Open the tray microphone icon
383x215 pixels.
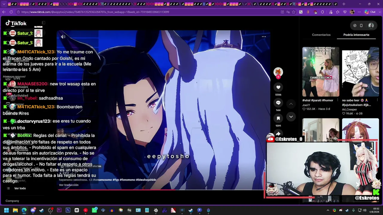coord(353,210)
